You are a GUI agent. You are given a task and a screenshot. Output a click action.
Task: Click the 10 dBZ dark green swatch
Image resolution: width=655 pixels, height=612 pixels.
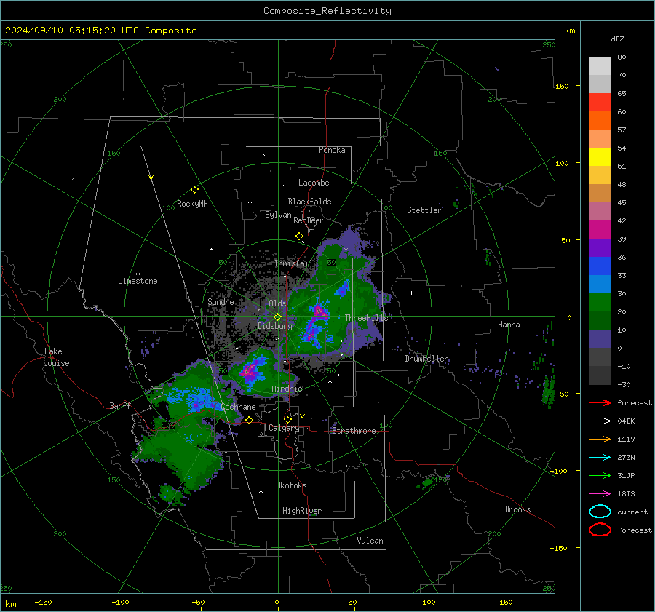600,321
